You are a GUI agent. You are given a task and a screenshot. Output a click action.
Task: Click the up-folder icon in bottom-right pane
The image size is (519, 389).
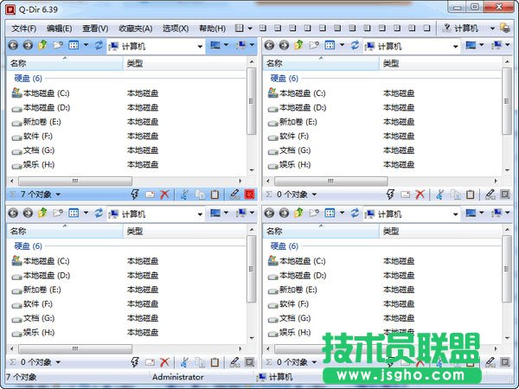coord(299,213)
